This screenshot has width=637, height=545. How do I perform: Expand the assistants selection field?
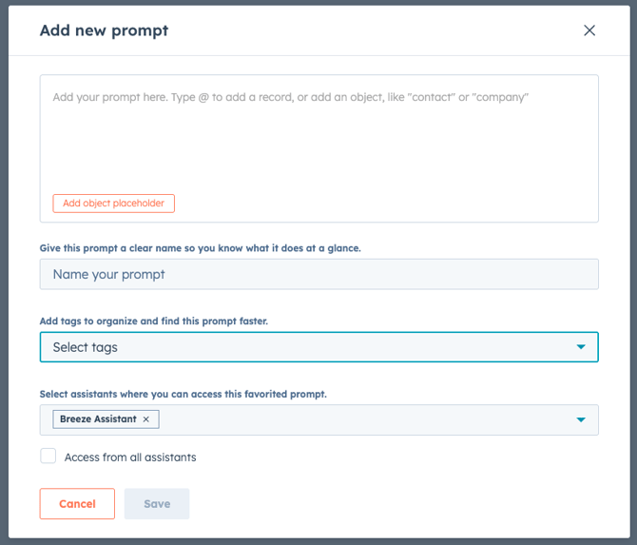pos(361,419)
